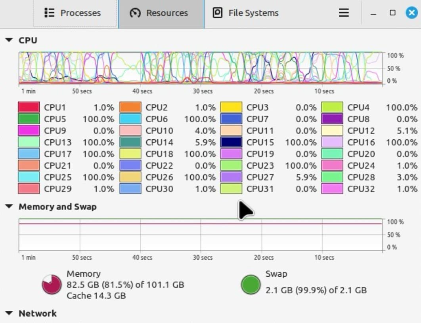Click the Resources gauge icon
421x323 pixels.
click(136, 13)
